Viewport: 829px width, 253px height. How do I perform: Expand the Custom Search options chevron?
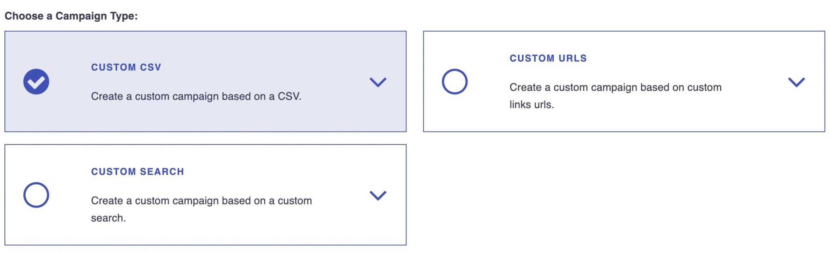pos(378,197)
